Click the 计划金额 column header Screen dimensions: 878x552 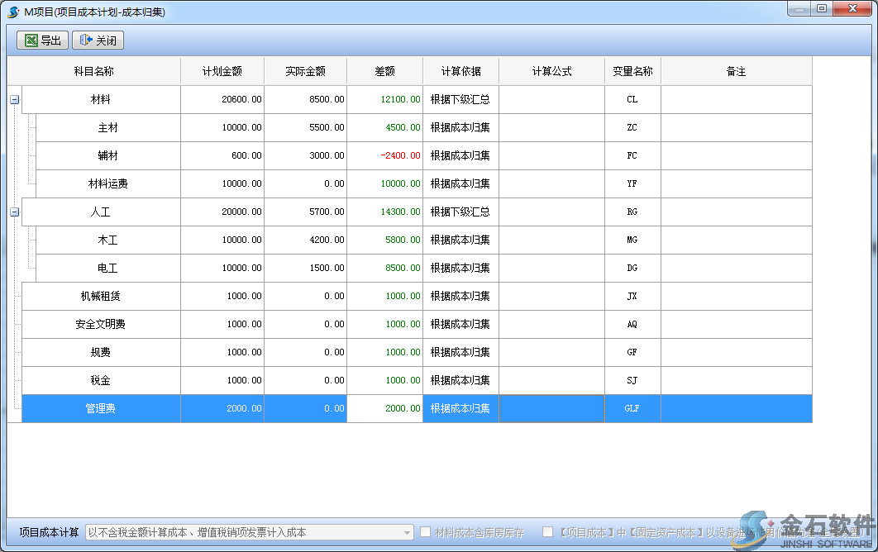coord(222,71)
